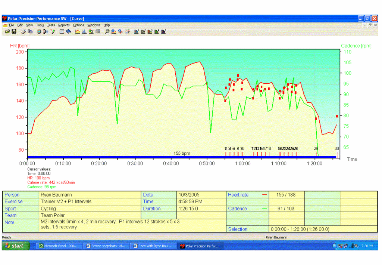Select lap marker 29 on the timeline
This screenshot has width=382, height=265.
point(316,149)
